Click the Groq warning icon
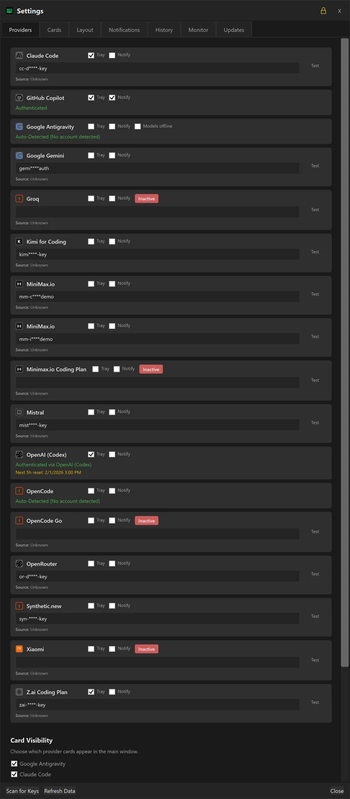This screenshot has height=799, width=350. pyautogui.click(x=19, y=199)
